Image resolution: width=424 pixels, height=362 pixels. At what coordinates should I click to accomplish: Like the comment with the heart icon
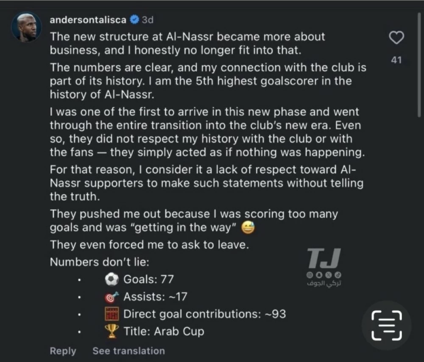396,39
